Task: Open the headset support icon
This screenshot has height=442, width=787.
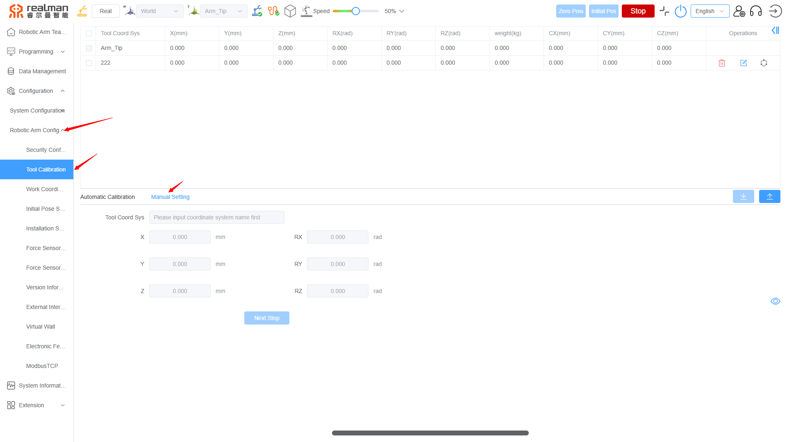Action: pos(756,11)
